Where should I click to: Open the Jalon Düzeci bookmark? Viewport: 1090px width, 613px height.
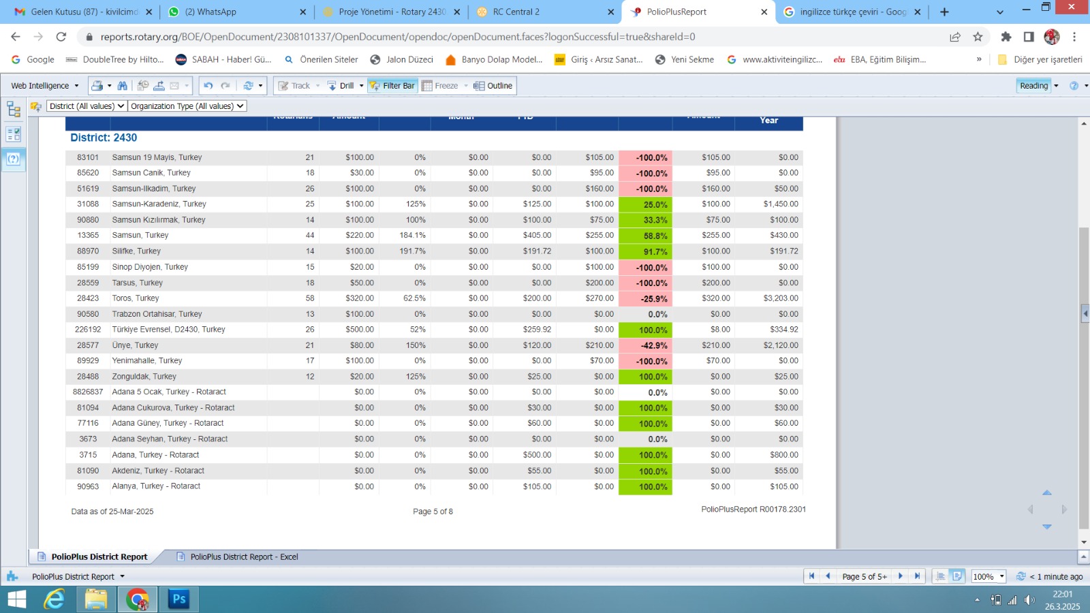tap(401, 59)
